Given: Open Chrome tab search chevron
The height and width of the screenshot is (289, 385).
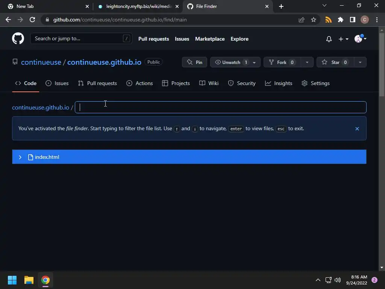Looking at the screenshot, I should (324, 5).
